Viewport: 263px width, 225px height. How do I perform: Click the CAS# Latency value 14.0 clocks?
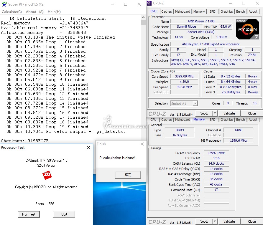216,163
